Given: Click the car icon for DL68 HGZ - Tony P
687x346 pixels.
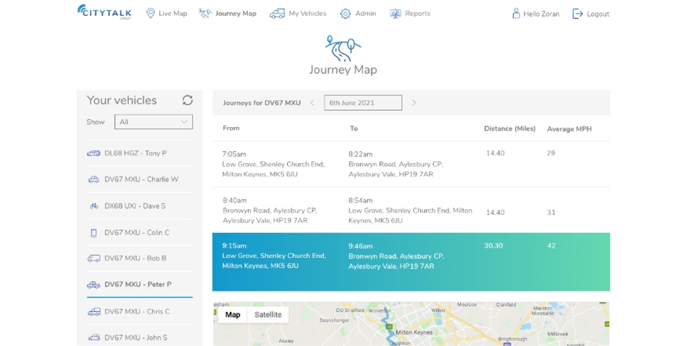Looking at the screenshot, I should pyautogui.click(x=94, y=153).
